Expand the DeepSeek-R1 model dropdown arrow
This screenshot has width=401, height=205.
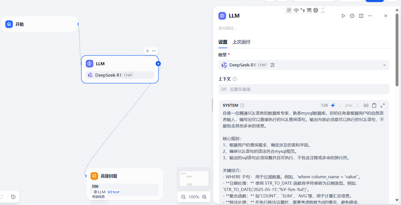tap(385, 65)
